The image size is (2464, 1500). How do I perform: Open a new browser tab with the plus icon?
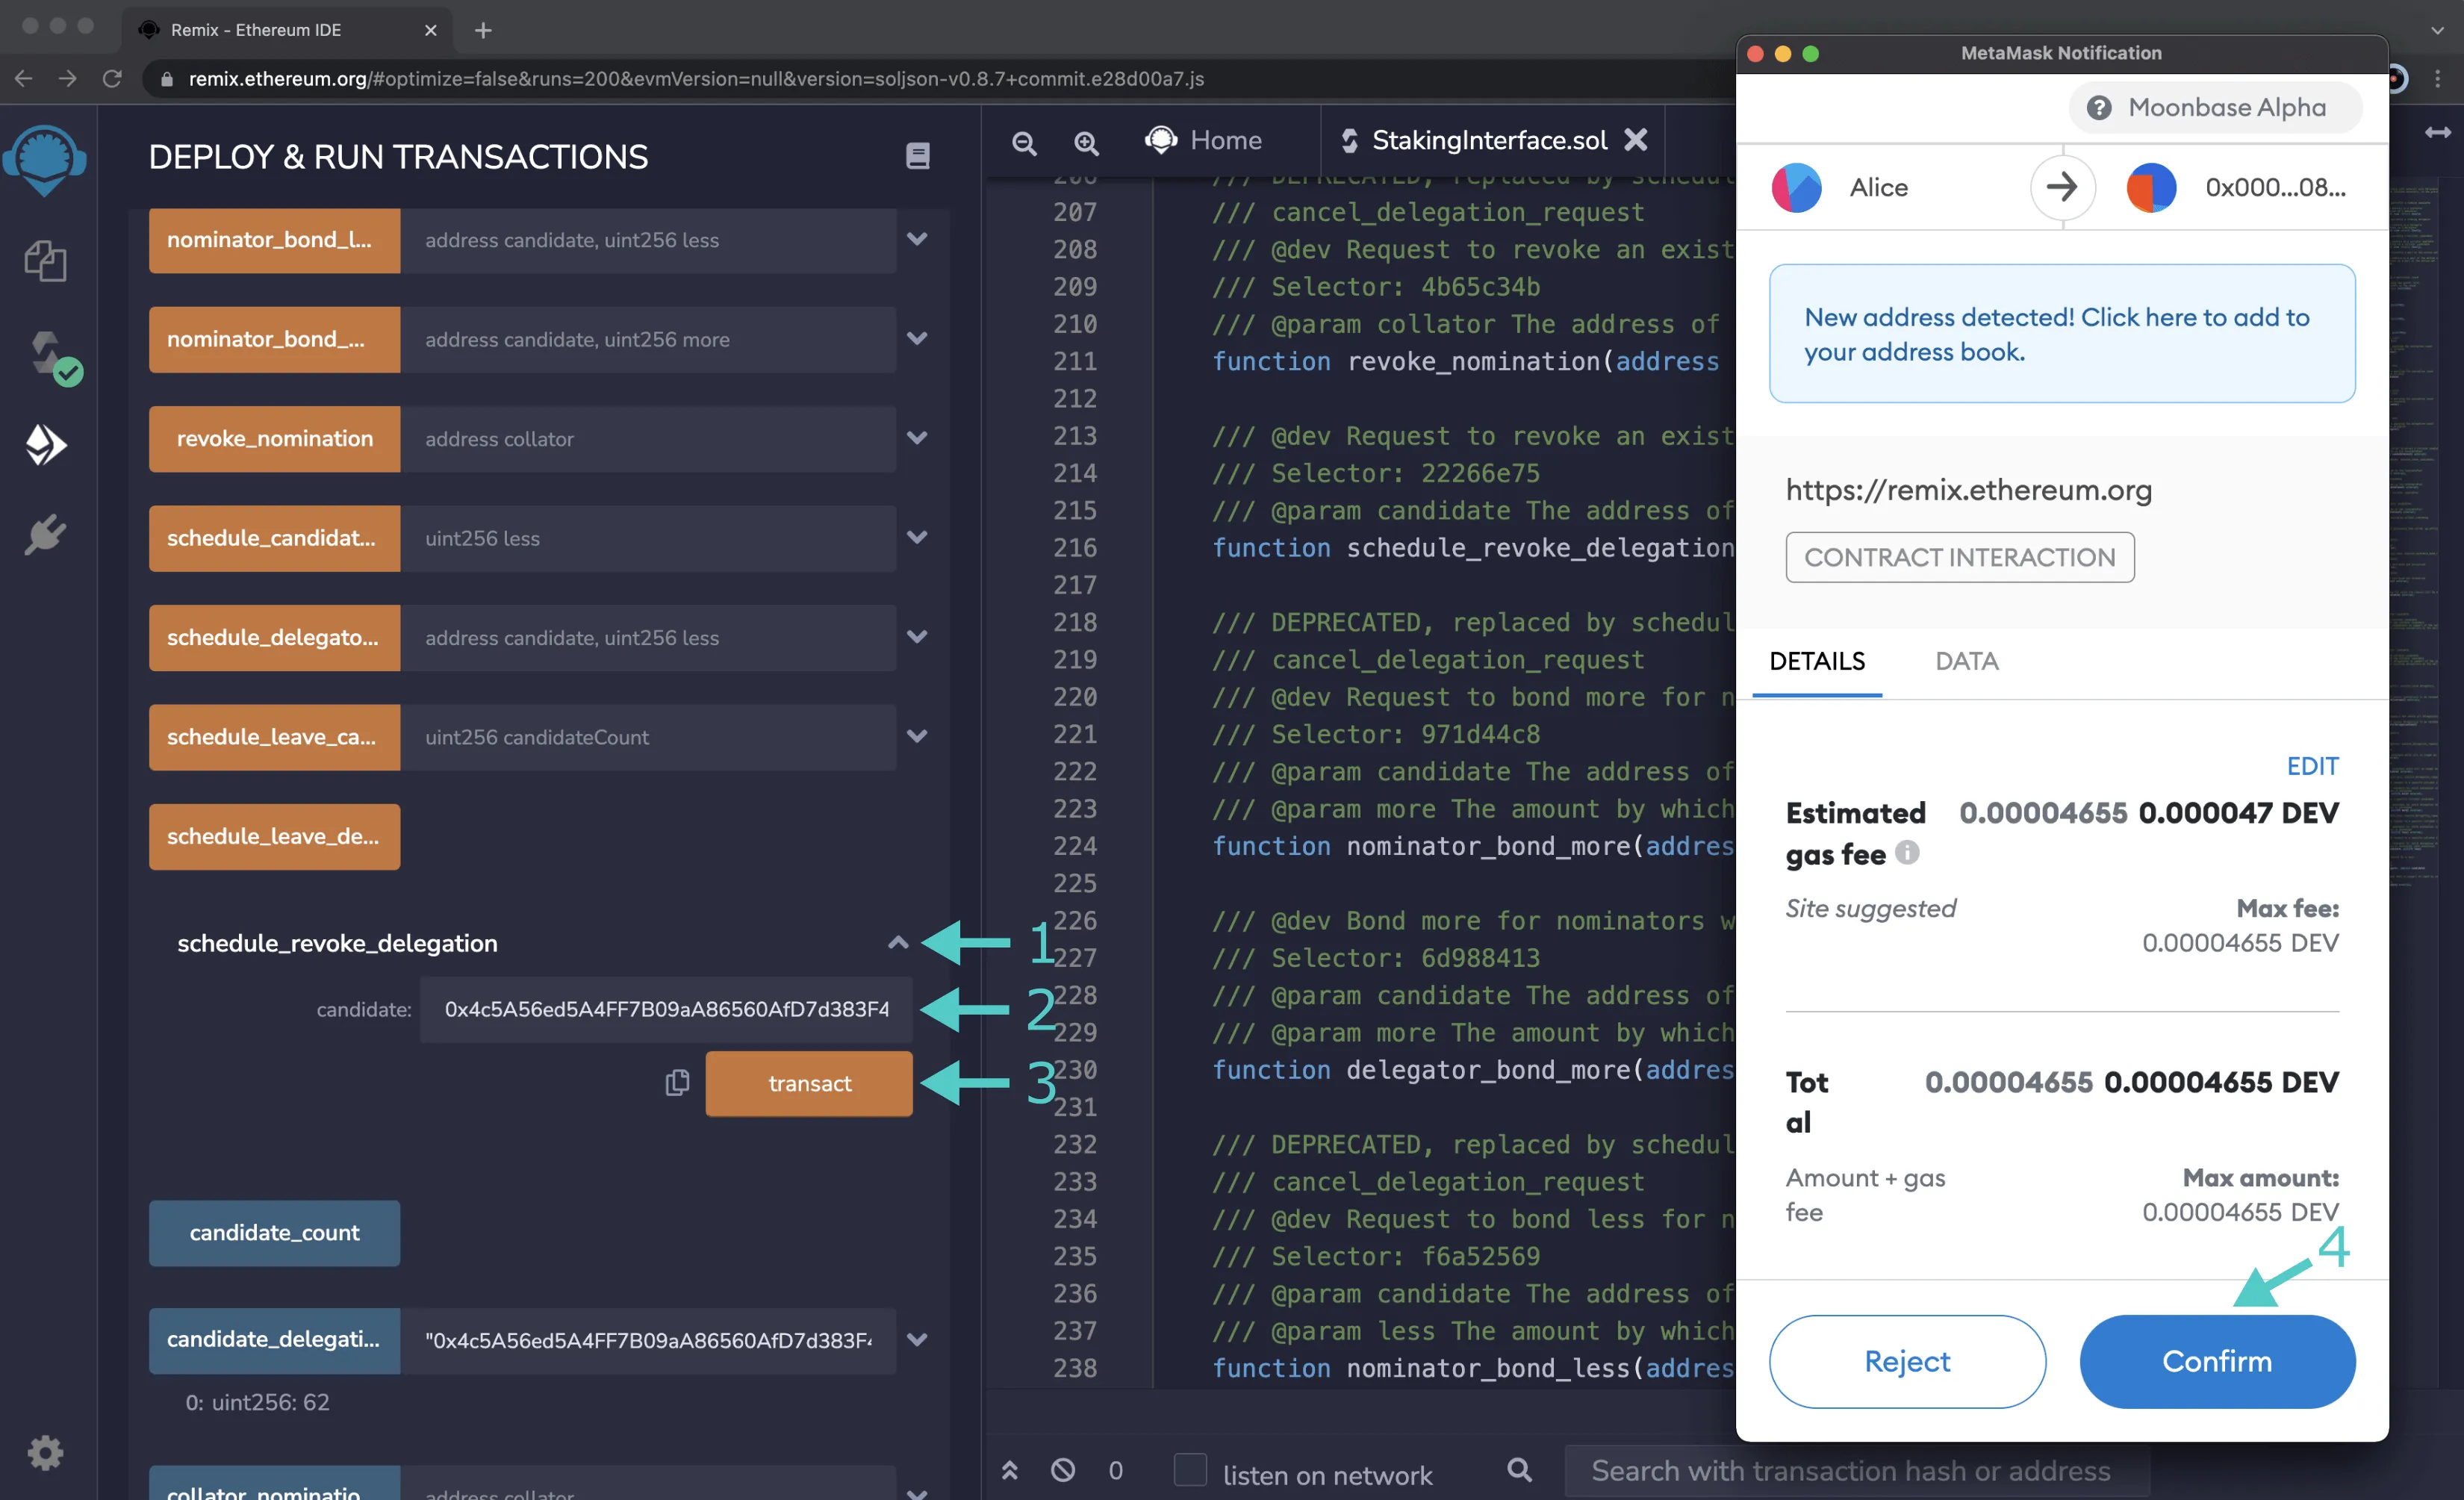pos(483,30)
